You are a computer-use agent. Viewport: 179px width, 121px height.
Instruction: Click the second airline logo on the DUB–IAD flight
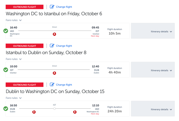(75, 112)
